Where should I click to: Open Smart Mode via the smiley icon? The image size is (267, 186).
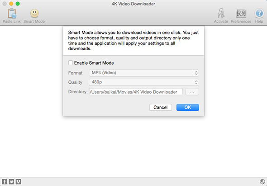[34, 13]
